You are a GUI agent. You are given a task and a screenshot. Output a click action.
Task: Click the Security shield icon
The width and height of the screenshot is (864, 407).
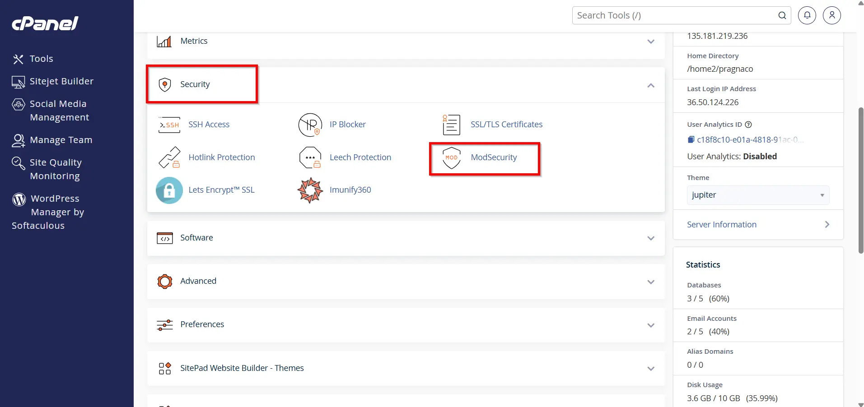coord(165,84)
